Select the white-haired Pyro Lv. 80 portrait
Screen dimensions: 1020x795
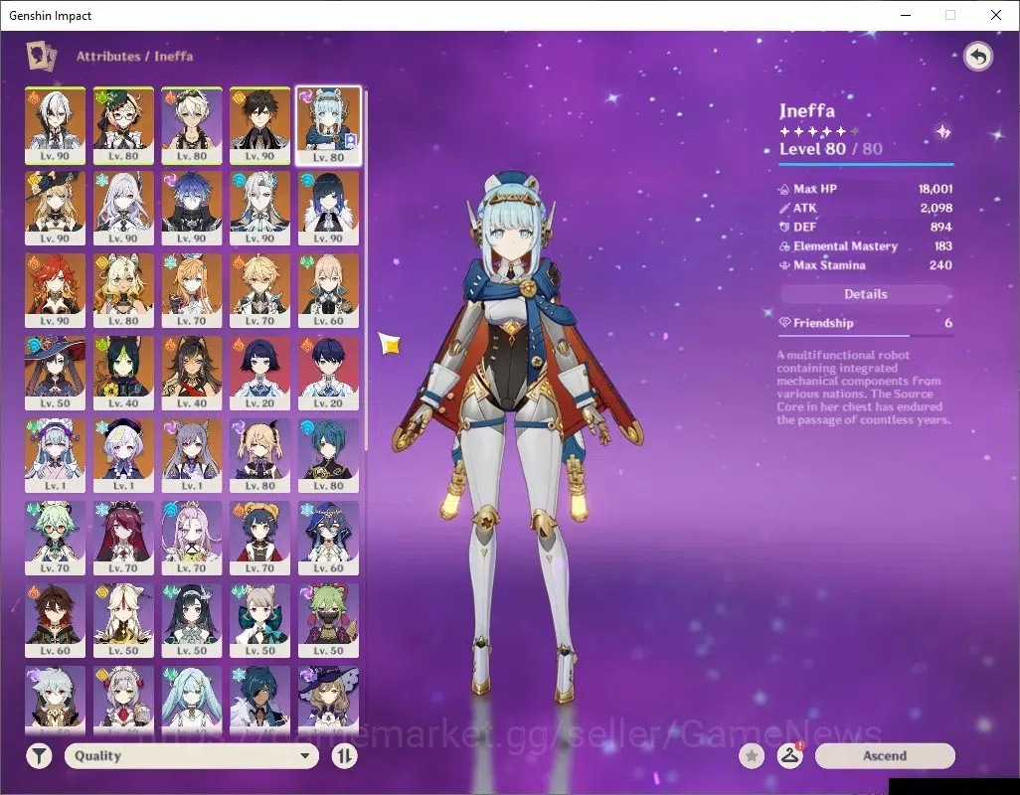[x=192, y=126]
